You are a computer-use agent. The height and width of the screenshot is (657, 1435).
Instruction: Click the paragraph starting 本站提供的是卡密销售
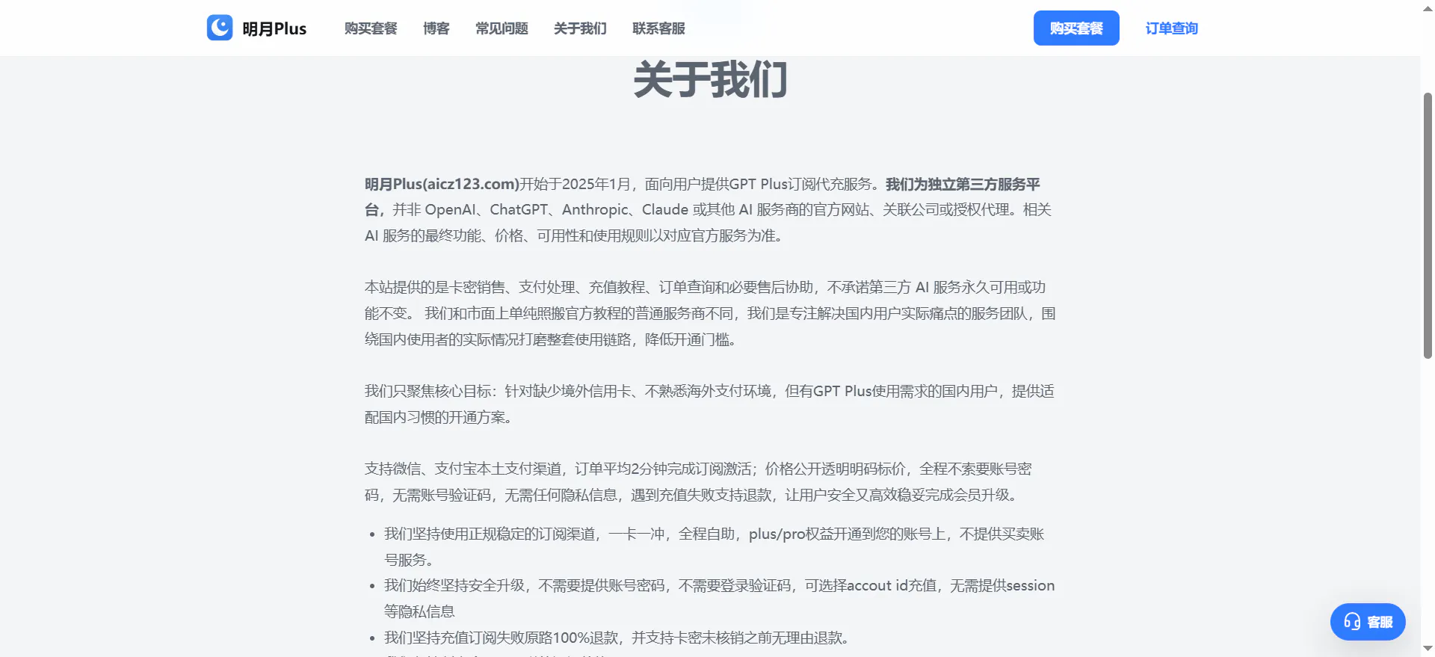710,313
